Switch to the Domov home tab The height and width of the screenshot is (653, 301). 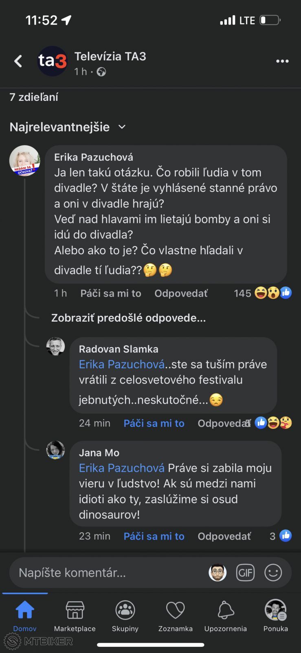(x=25, y=616)
